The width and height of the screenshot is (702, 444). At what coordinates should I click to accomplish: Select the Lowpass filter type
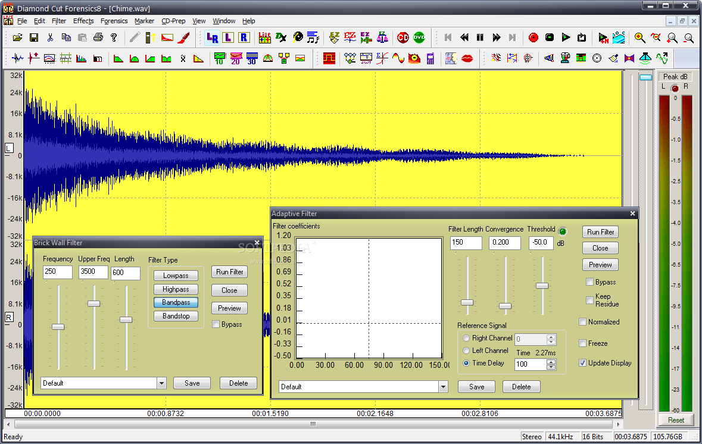[x=176, y=276]
